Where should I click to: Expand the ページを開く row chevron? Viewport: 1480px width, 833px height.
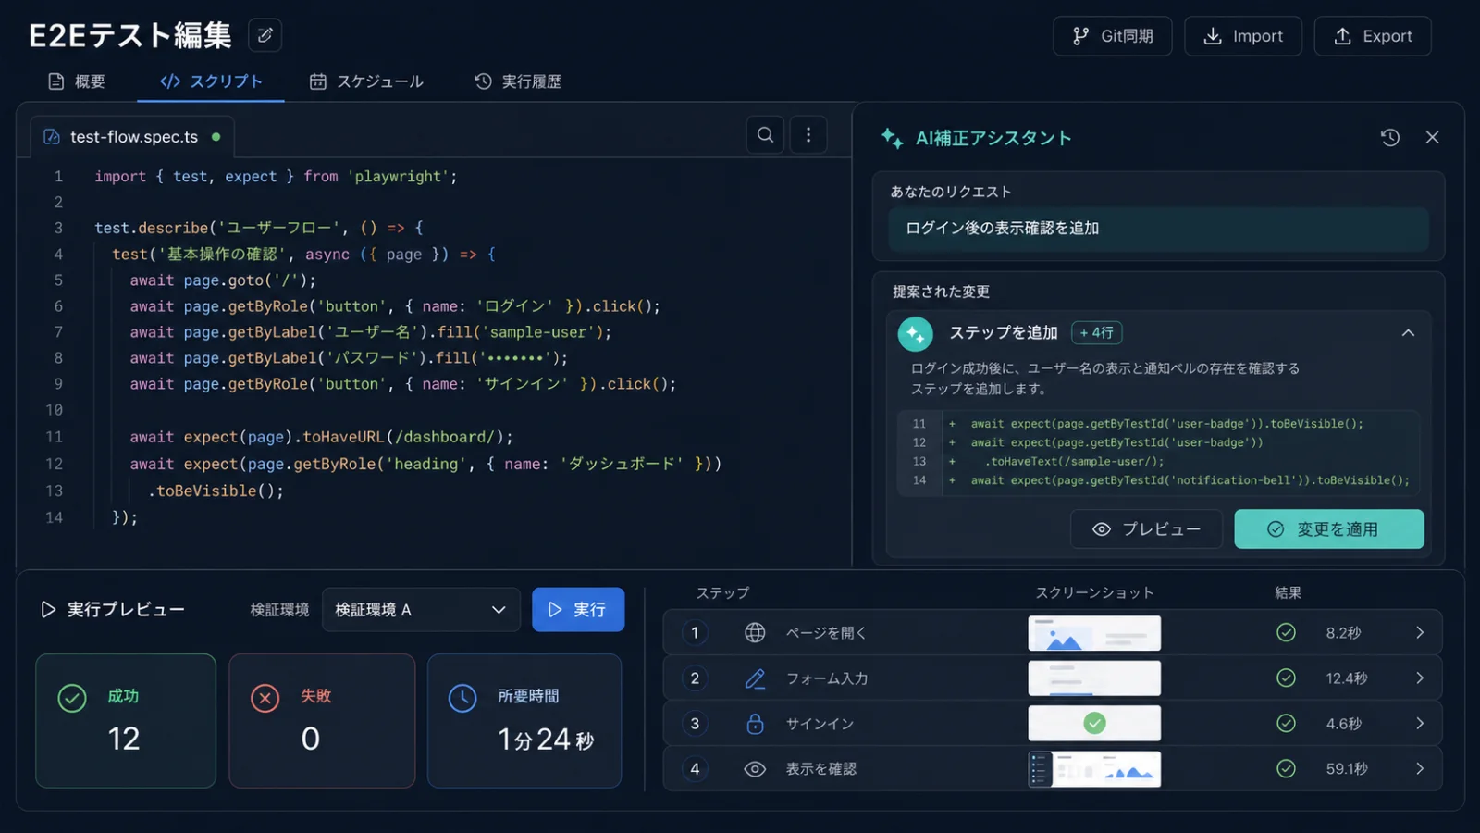(1420, 633)
